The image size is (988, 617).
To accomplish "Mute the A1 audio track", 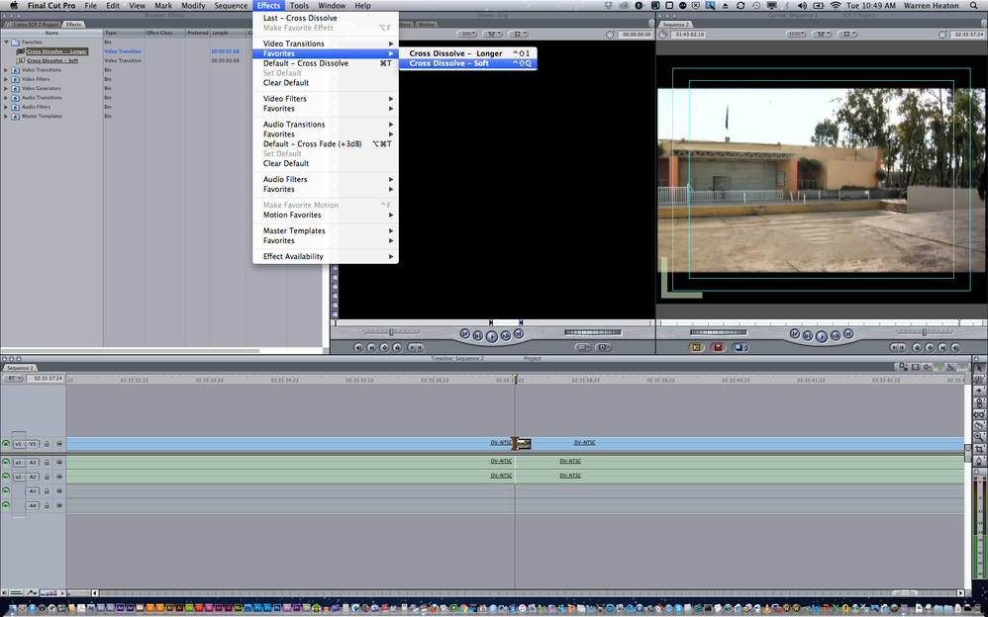I will click(x=6, y=462).
